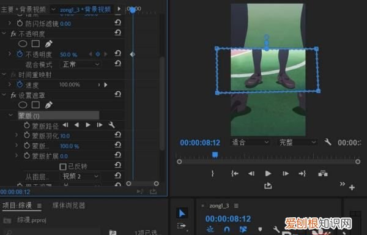Reset the fx 不透明度 effect

117,33
